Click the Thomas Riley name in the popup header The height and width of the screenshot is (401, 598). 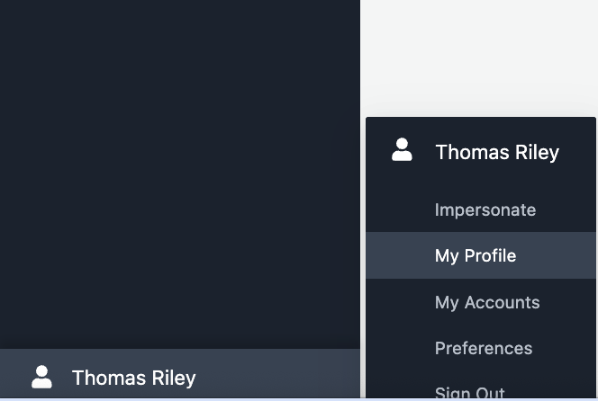pos(496,153)
